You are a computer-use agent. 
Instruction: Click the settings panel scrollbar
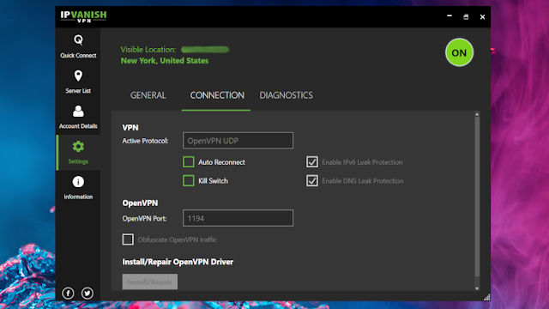coord(477,197)
